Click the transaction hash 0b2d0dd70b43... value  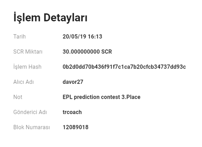(124, 67)
